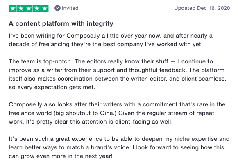
Task: Click the second green rating star
Action: point(21,8)
